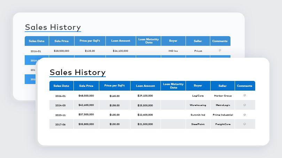Click Sale Price header in the front table

tap(86, 86)
